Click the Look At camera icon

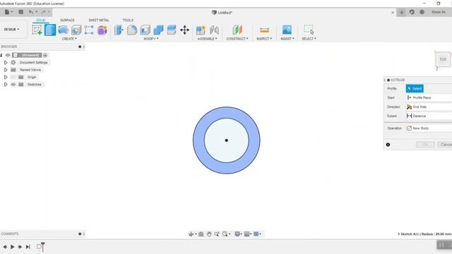click(x=201, y=234)
